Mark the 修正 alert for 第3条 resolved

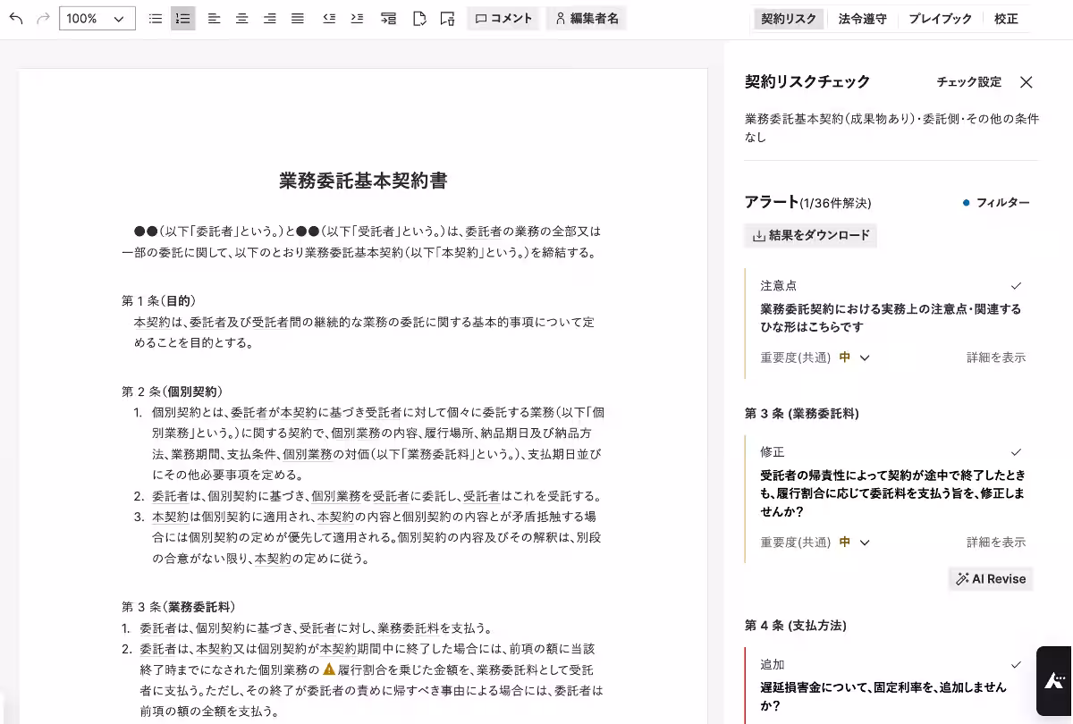1016,452
